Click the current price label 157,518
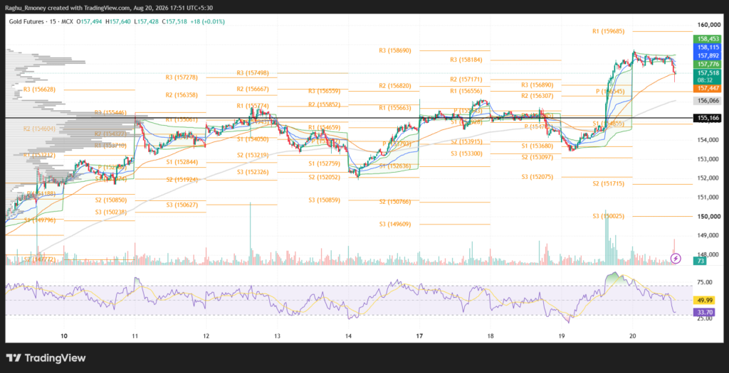This screenshot has width=729, height=373. tap(707, 73)
